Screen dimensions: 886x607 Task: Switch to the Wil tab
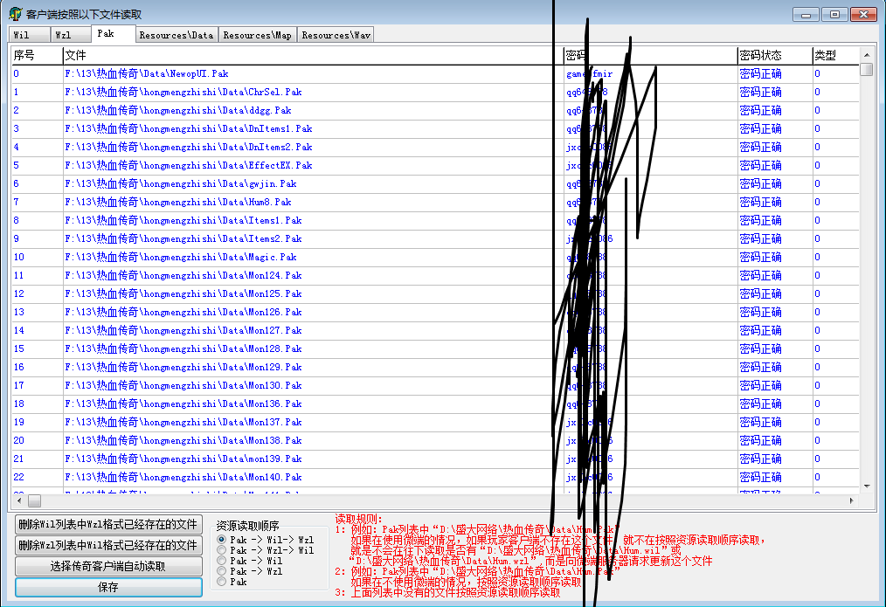30,35
